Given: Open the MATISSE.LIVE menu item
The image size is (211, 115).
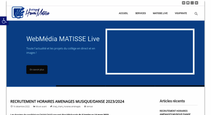Looking at the screenshot, I should [160, 13].
